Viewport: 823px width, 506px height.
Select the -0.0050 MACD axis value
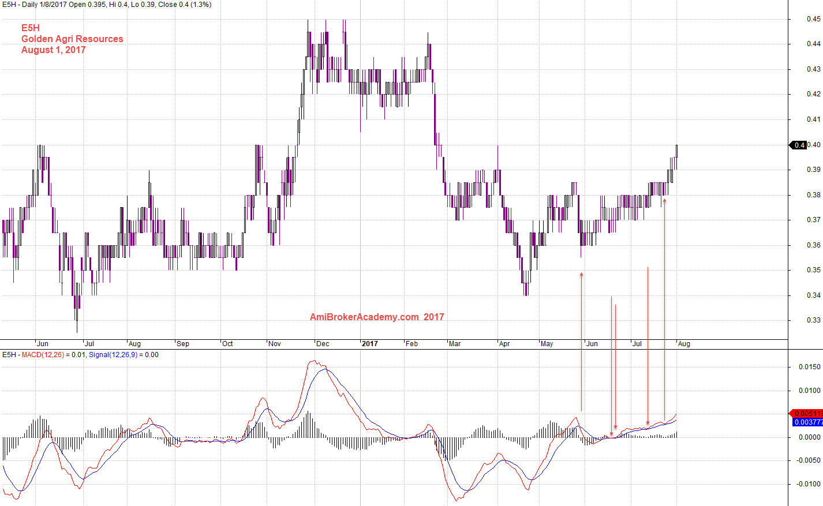click(809, 460)
